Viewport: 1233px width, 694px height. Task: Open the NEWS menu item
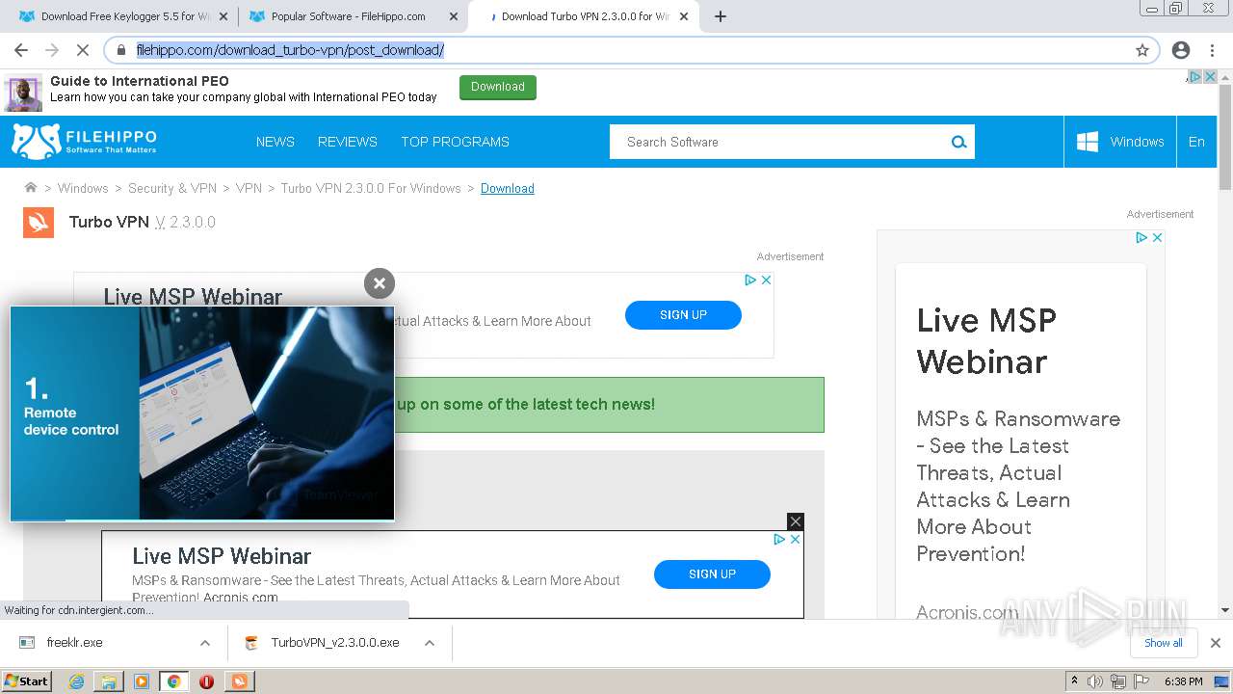click(x=275, y=142)
